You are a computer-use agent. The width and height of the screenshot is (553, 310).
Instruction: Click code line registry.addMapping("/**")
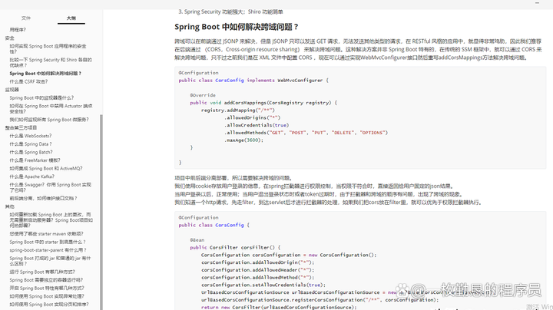point(237,110)
